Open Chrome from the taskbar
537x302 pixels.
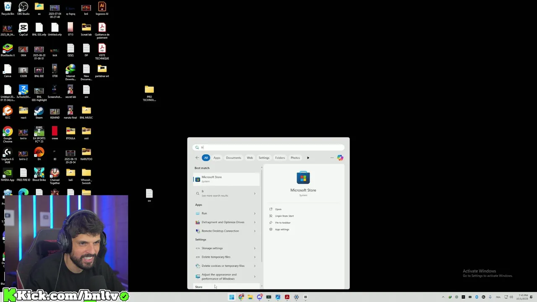coord(241,297)
